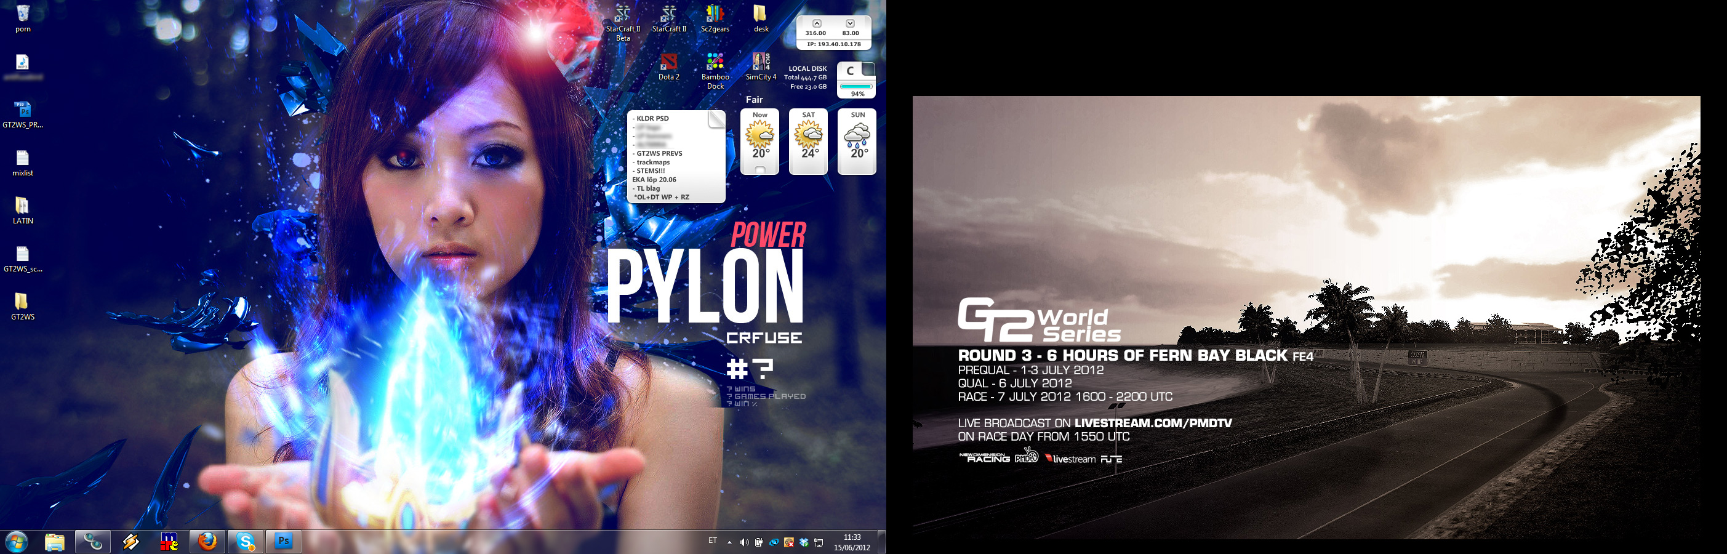Click the "TL blag" line in the note
Image resolution: width=1727 pixels, height=554 pixels.
[x=646, y=188]
